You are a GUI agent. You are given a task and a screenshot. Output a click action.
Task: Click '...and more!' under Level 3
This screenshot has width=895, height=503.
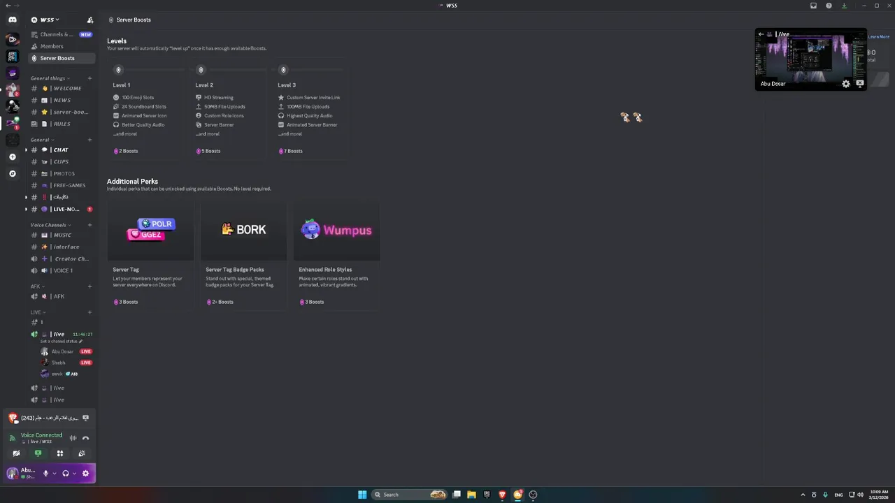point(292,134)
